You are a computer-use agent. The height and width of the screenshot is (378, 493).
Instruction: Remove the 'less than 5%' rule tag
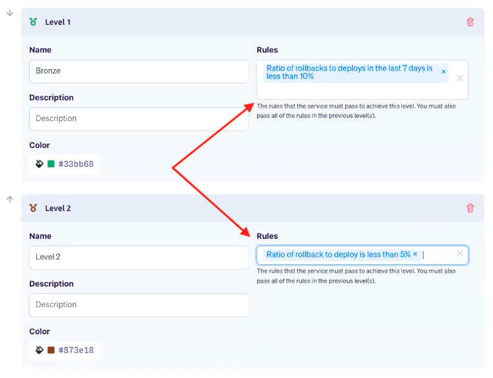click(x=415, y=254)
